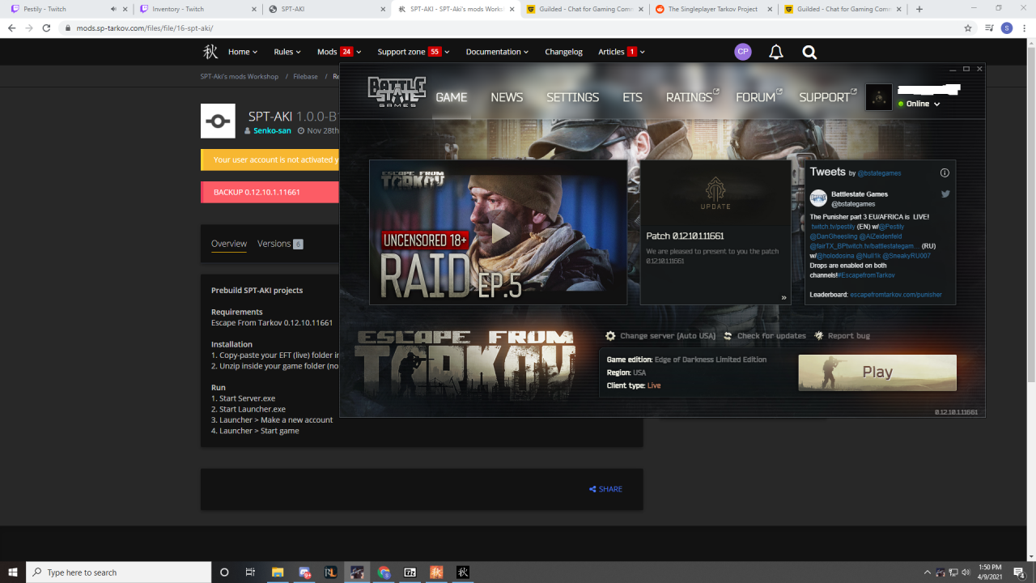The width and height of the screenshot is (1036, 583).
Task: Click the Battlestate Games logo
Action: pyautogui.click(x=397, y=91)
